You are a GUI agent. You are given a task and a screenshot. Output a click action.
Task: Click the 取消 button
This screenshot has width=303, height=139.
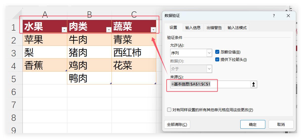tap(281, 125)
